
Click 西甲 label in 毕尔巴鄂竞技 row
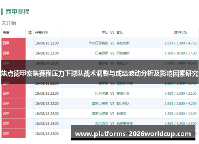point(6,43)
